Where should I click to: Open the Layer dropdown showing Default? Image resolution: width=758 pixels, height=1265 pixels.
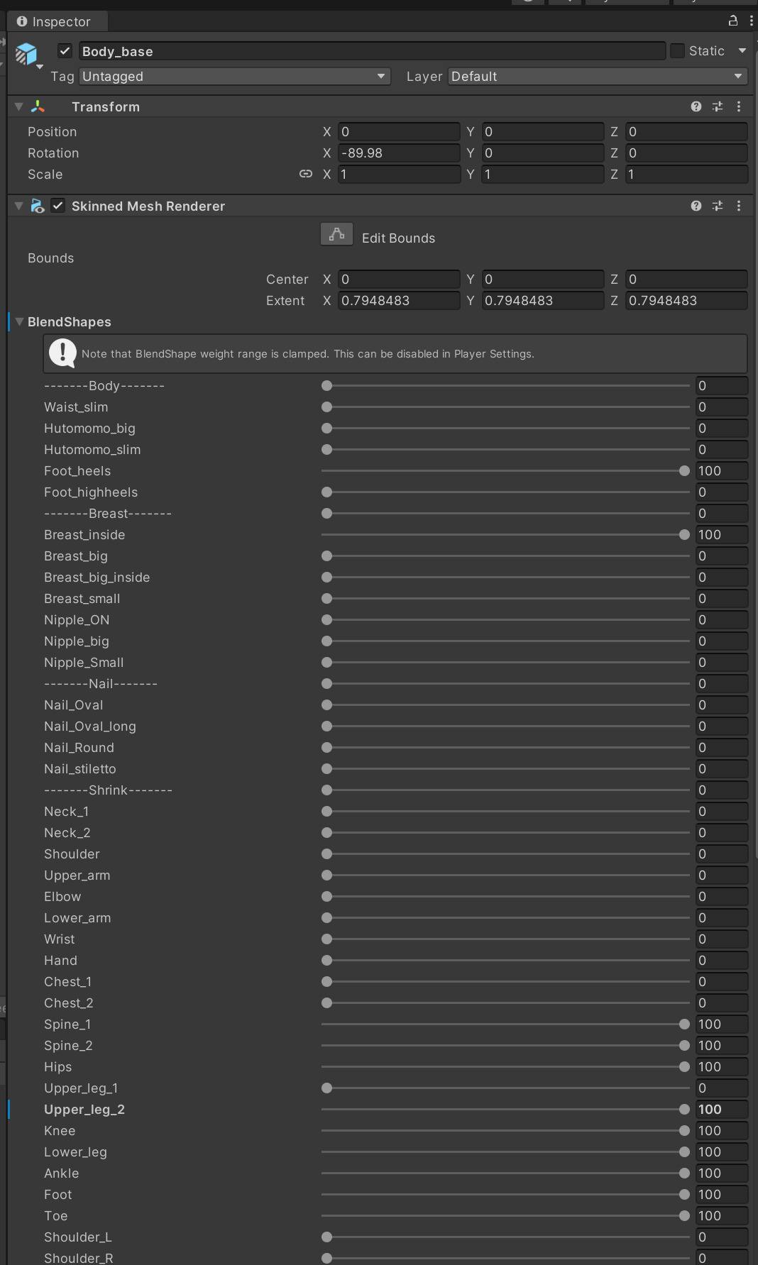597,77
